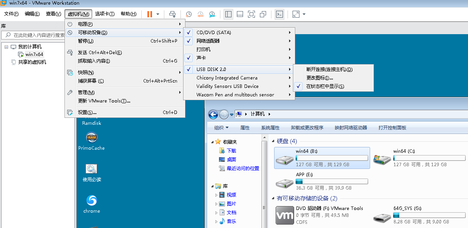Select win7x64 in the library tree
468x228 pixels.
pyautogui.click(x=34, y=55)
